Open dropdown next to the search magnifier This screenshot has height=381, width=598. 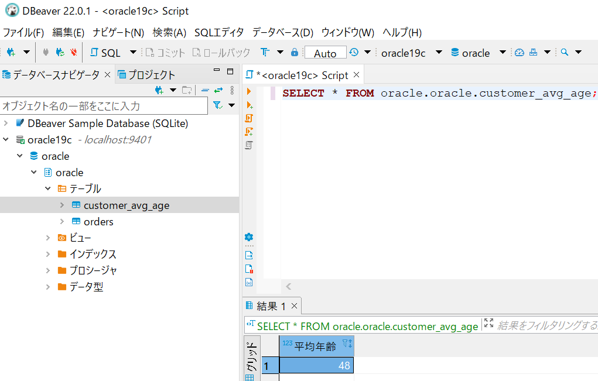pos(579,52)
